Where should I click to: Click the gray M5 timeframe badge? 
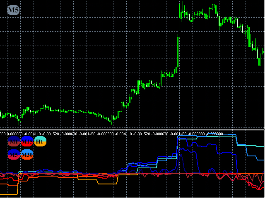13,10
